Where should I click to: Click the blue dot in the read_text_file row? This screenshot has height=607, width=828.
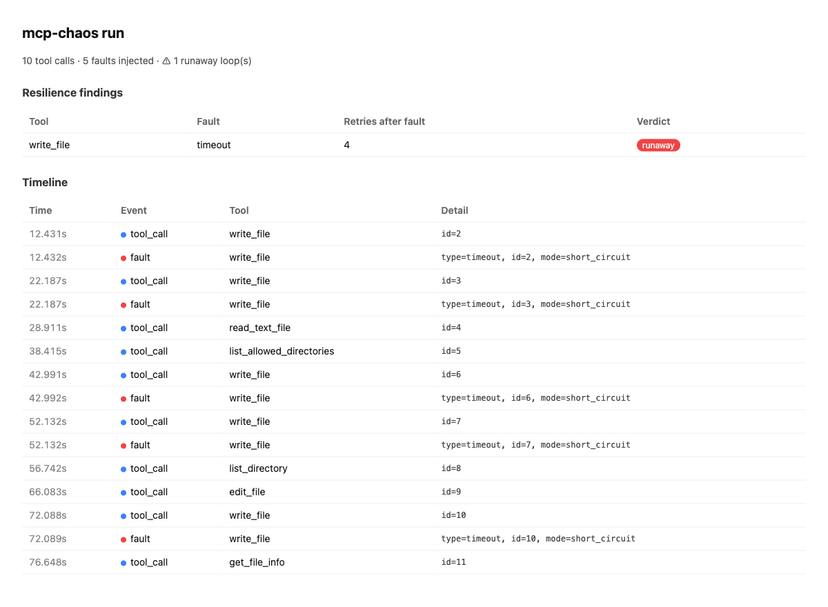point(124,328)
